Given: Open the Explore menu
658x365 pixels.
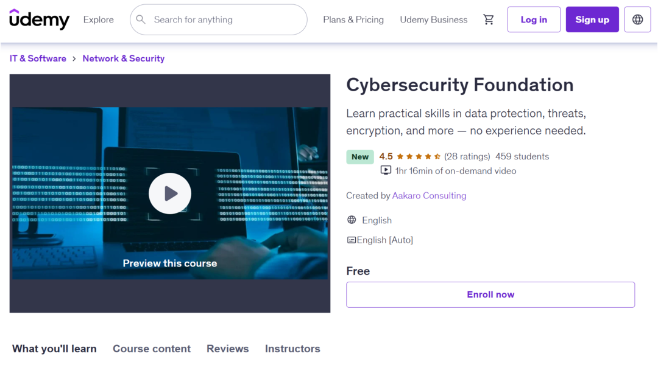Looking at the screenshot, I should pos(99,19).
